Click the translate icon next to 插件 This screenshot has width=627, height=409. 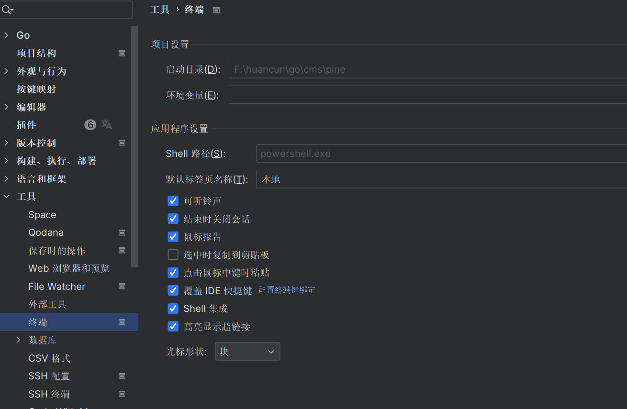coord(106,124)
